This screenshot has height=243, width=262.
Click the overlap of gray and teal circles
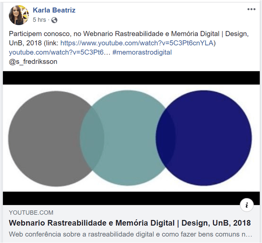[92, 138]
